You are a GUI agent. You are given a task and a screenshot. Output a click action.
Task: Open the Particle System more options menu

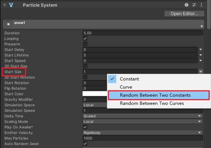(201, 5)
